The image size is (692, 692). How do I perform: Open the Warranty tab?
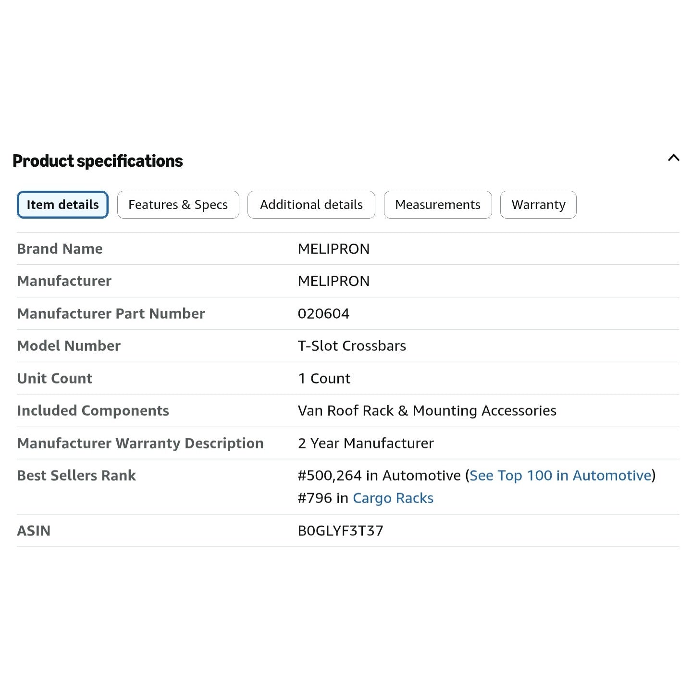pyautogui.click(x=538, y=205)
